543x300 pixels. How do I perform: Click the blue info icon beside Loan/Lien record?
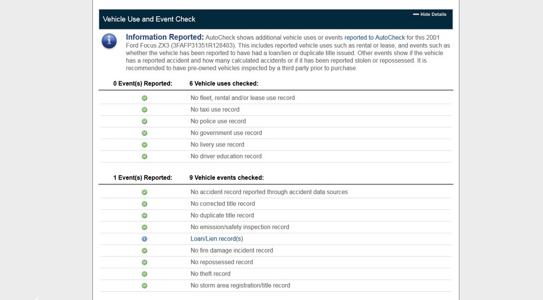(x=145, y=239)
